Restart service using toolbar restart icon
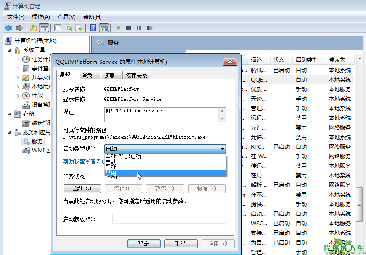 tap(149, 28)
